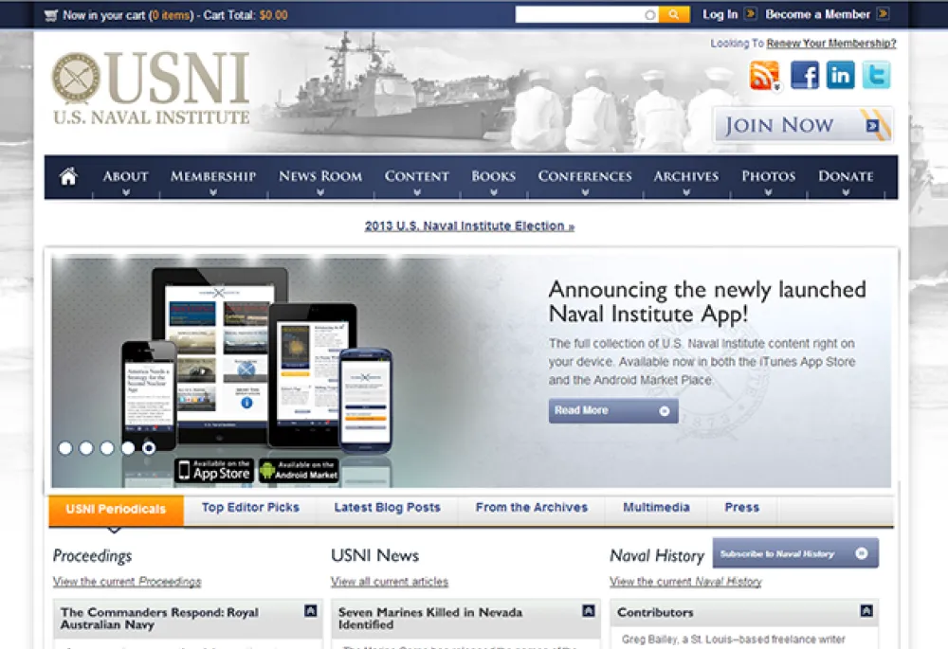
Task: Select the third slideshow dot
Action: coord(107,448)
